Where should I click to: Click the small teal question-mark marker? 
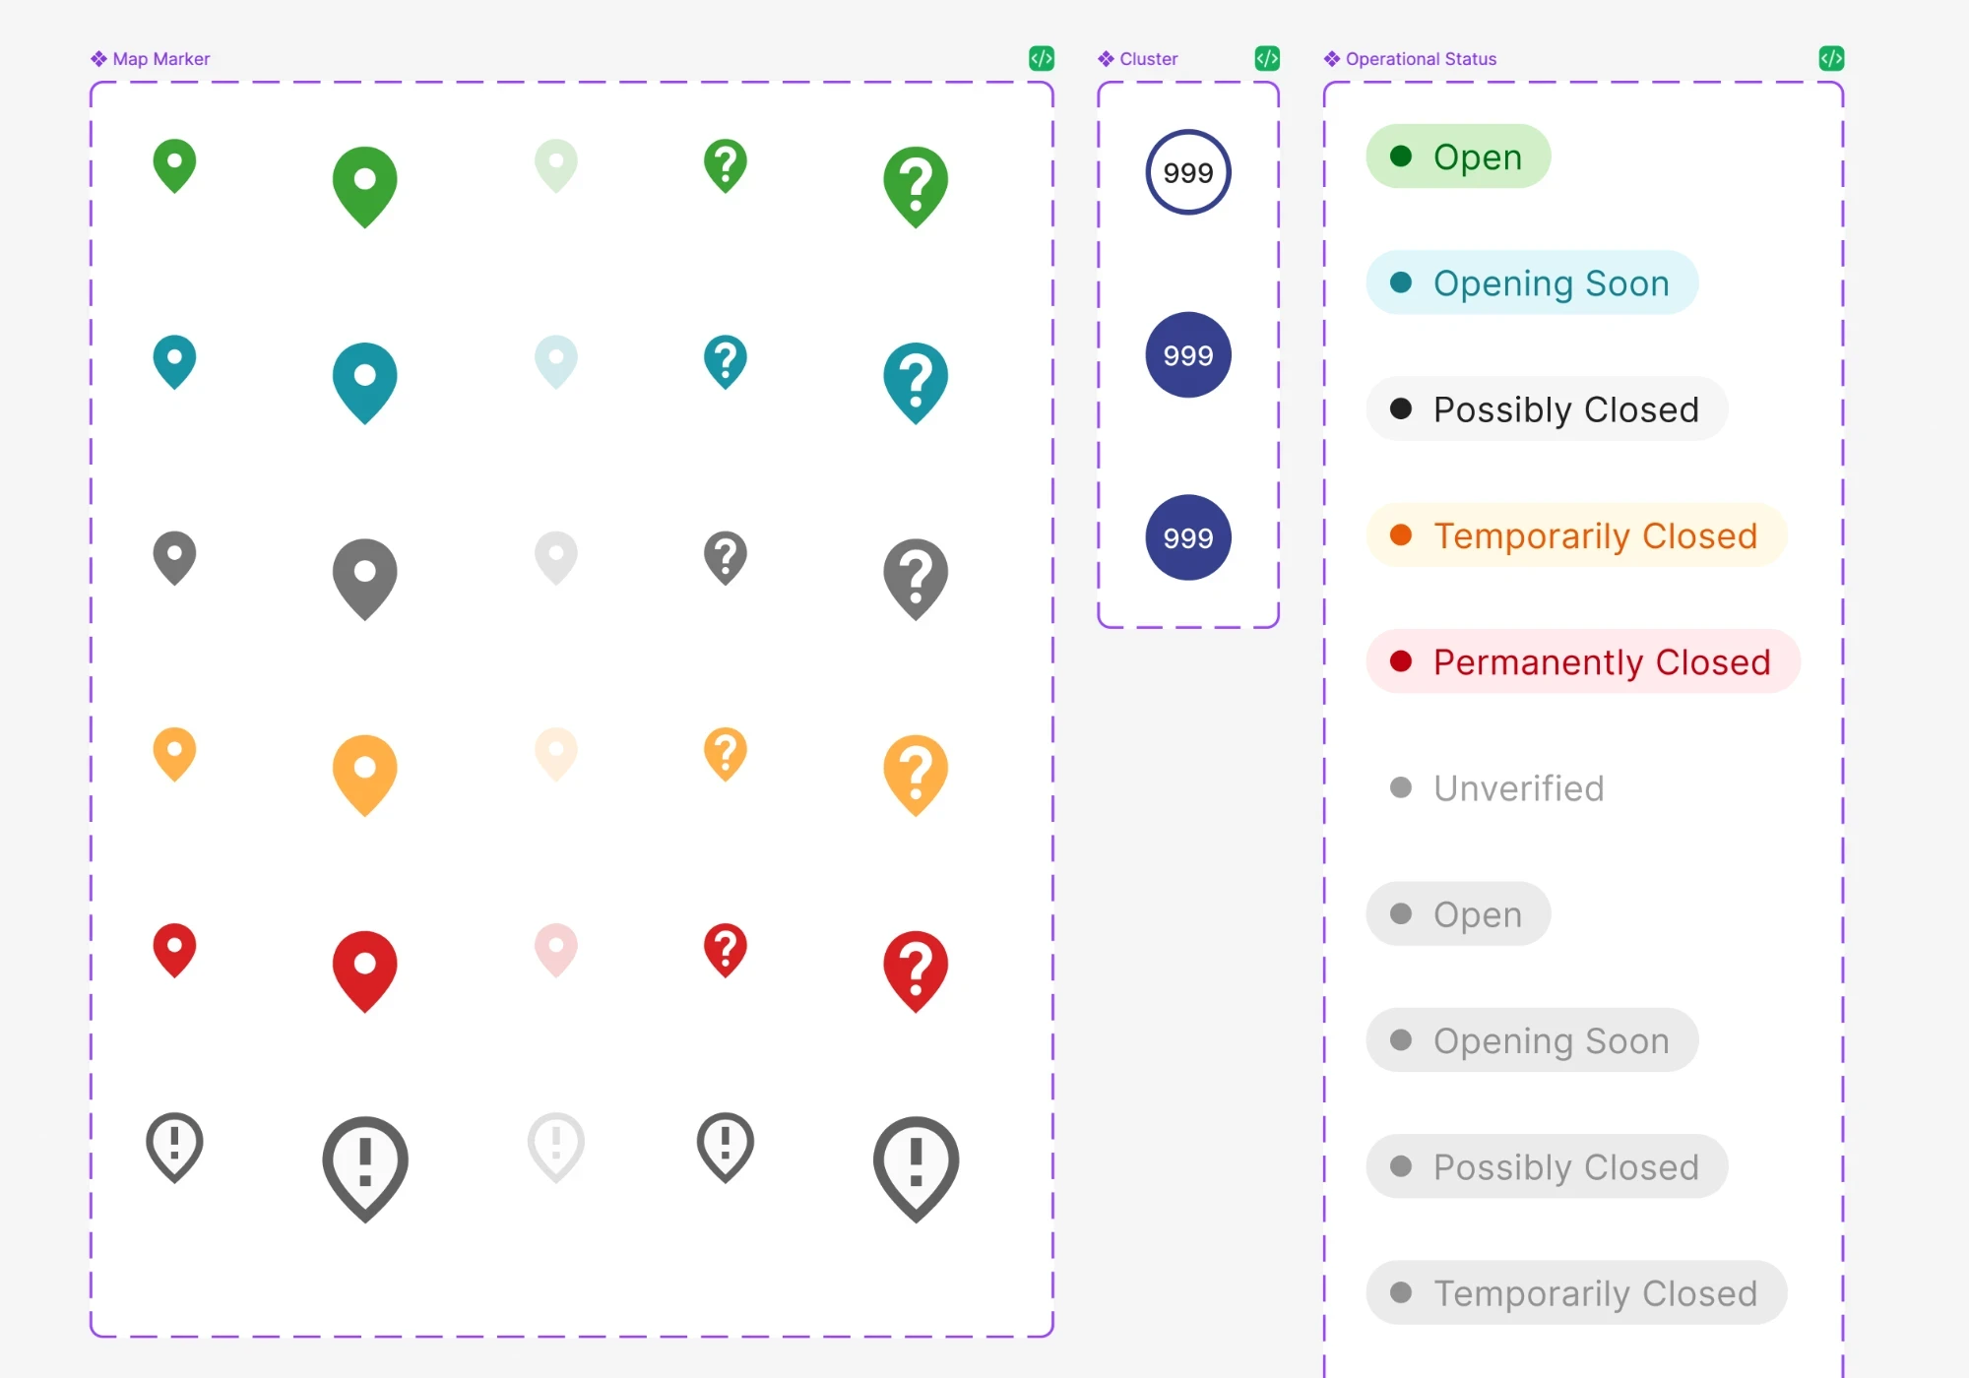coord(726,362)
